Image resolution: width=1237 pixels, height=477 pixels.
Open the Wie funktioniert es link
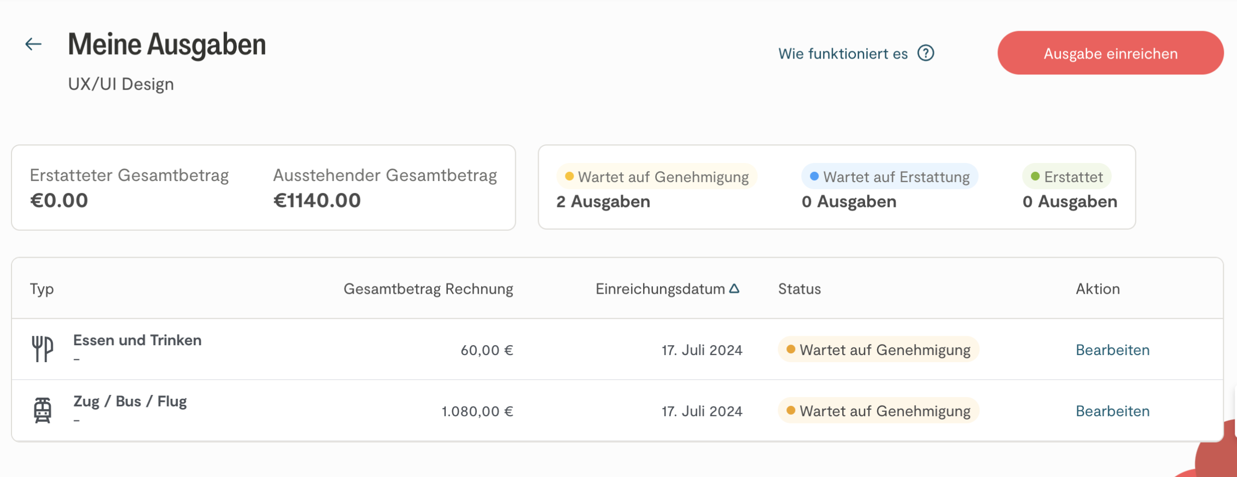[843, 54]
